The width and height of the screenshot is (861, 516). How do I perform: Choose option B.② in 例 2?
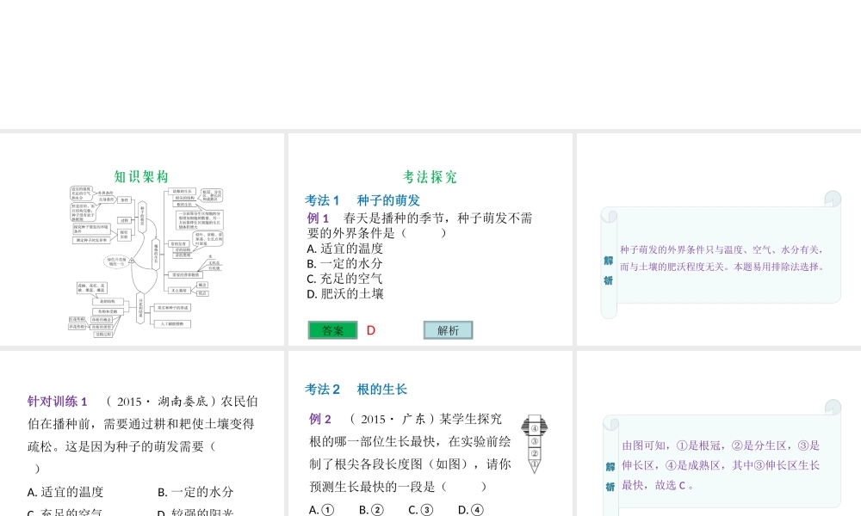(x=371, y=510)
